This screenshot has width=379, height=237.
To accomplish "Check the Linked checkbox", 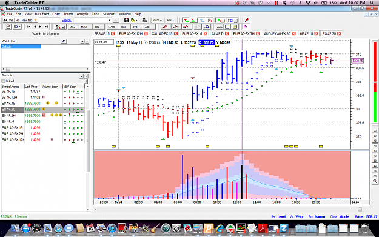I will coord(4,81).
